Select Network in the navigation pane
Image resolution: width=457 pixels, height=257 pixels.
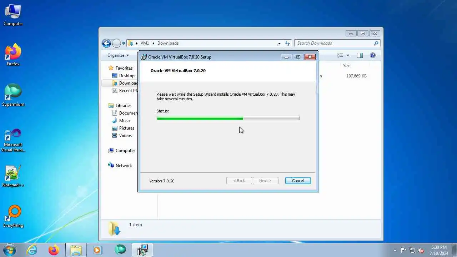(x=124, y=166)
